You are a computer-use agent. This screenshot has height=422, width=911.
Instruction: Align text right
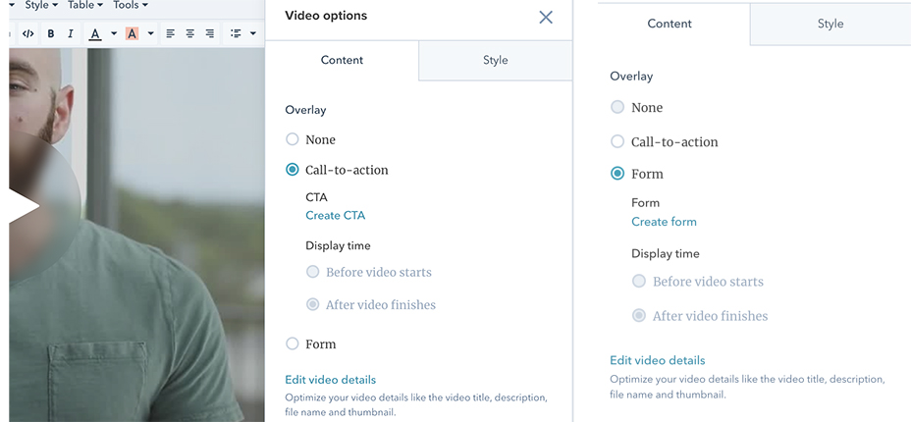tap(210, 33)
